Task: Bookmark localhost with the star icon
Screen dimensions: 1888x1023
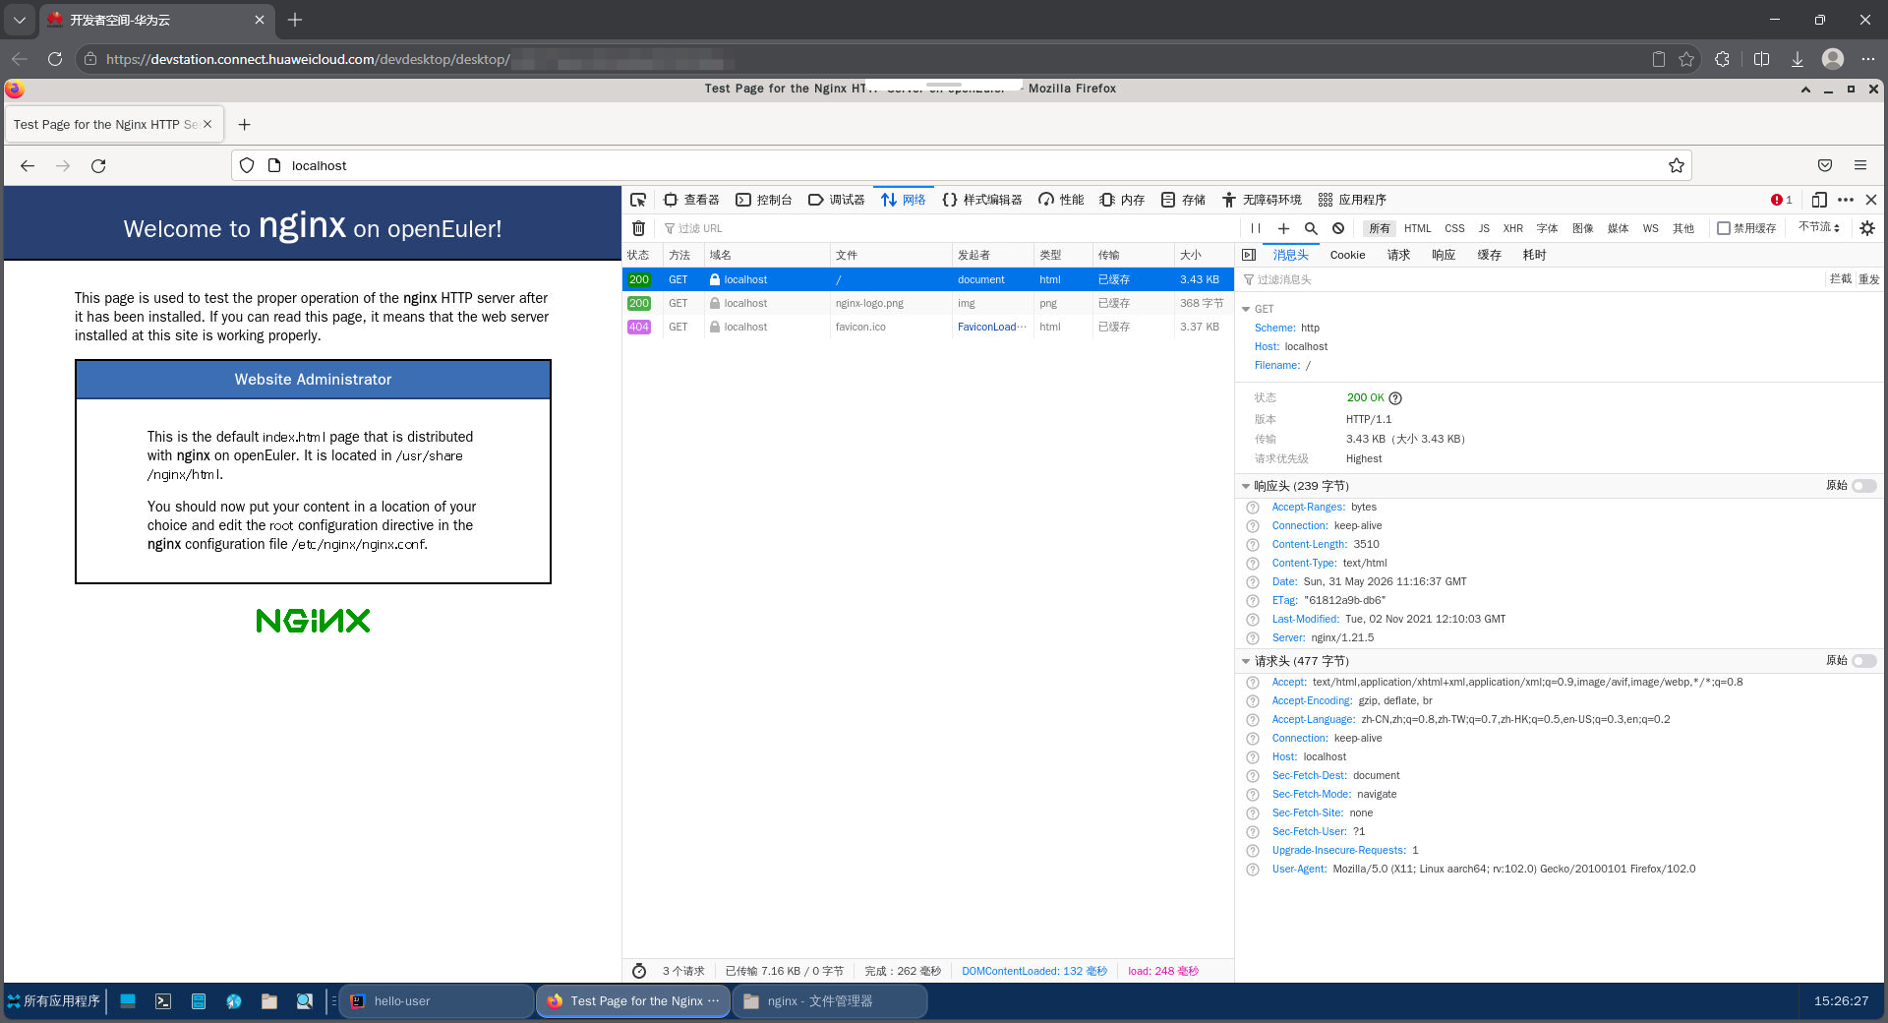Action: click(1677, 165)
